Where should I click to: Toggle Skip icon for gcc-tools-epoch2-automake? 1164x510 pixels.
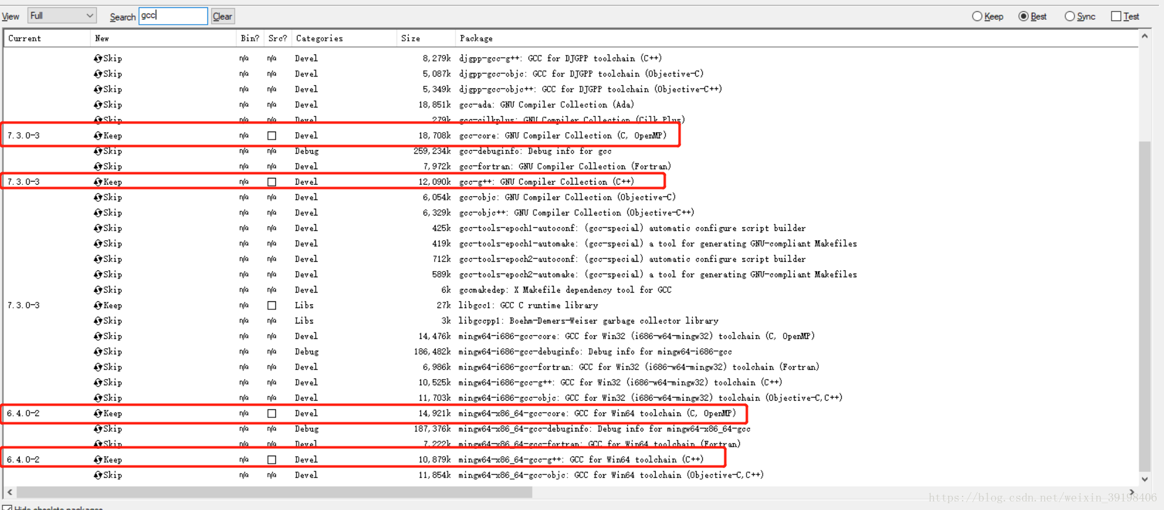(x=98, y=274)
